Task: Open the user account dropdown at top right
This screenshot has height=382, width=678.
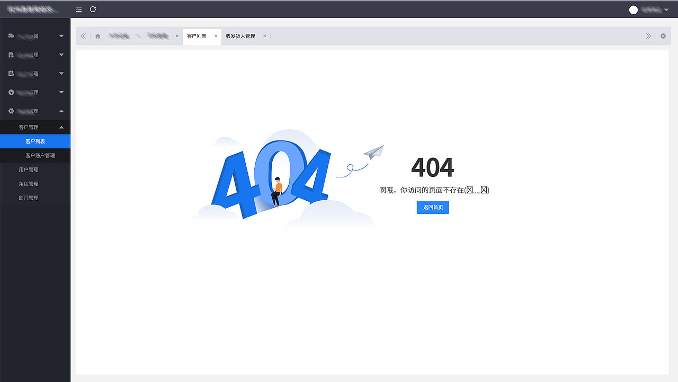Action: pos(653,9)
